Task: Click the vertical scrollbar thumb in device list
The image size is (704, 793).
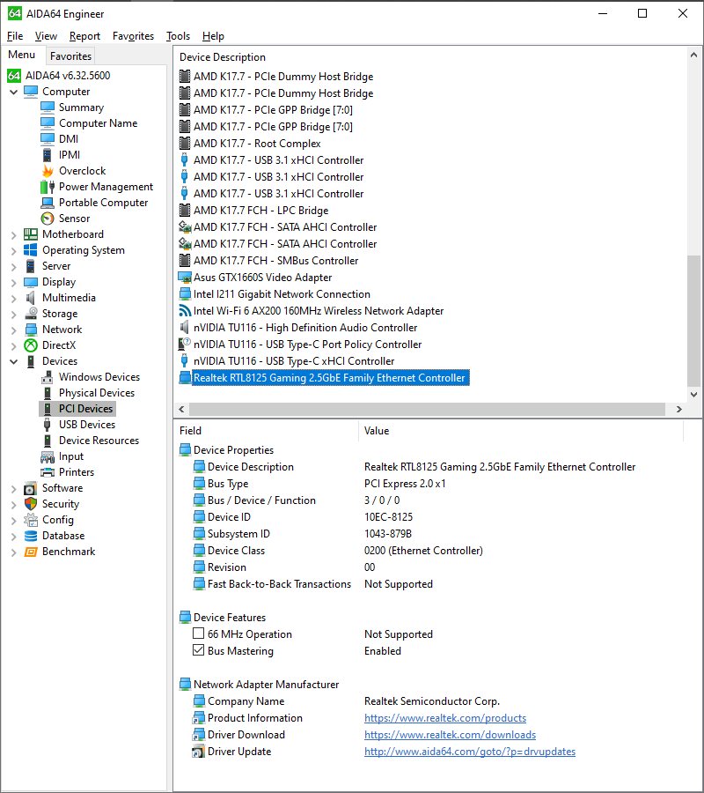Action: click(x=694, y=321)
